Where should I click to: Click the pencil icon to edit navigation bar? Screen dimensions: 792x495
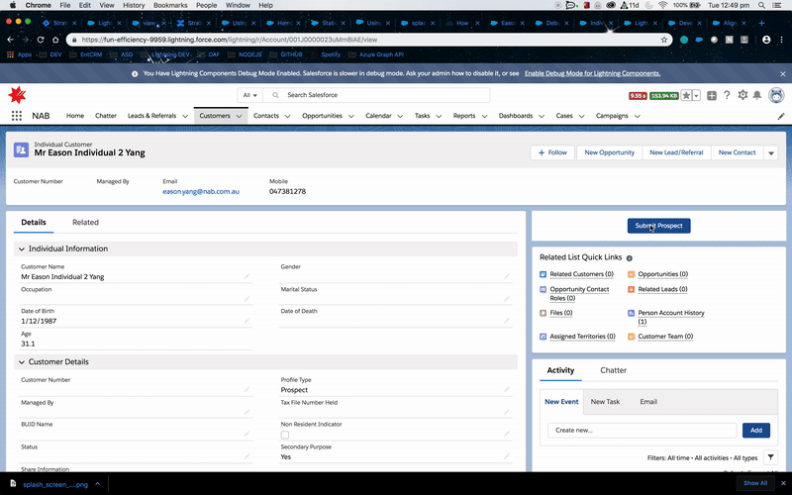tap(781, 116)
